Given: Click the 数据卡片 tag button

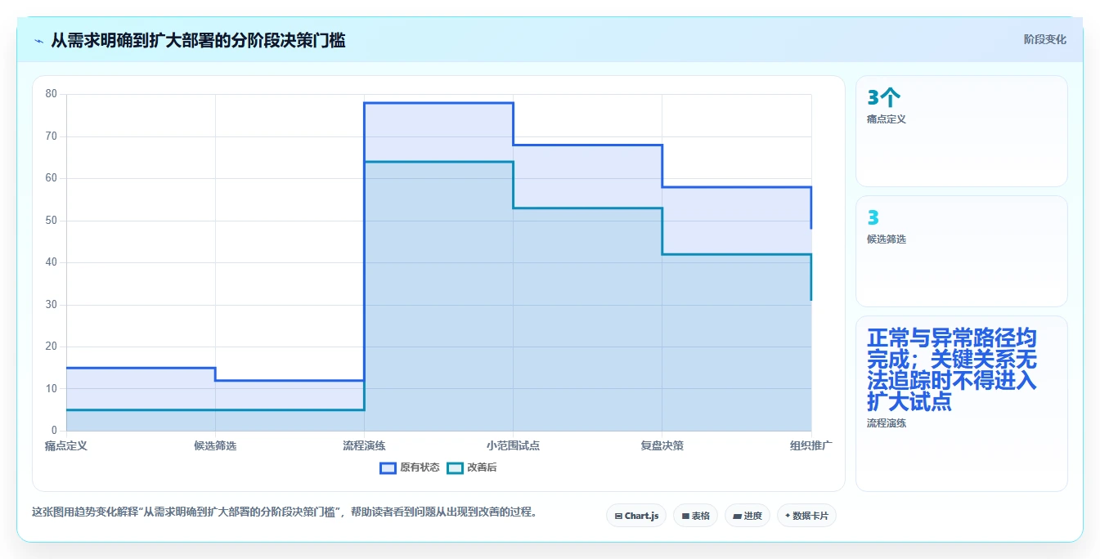Looking at the screenshot, I should coord(806,516).
